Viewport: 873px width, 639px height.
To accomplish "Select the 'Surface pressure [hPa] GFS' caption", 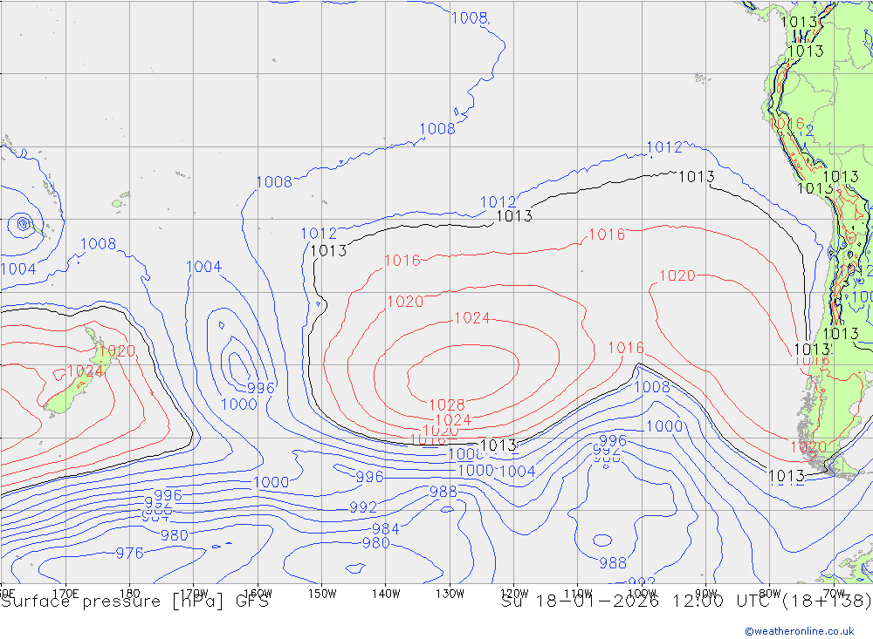I will click(134, 602).
